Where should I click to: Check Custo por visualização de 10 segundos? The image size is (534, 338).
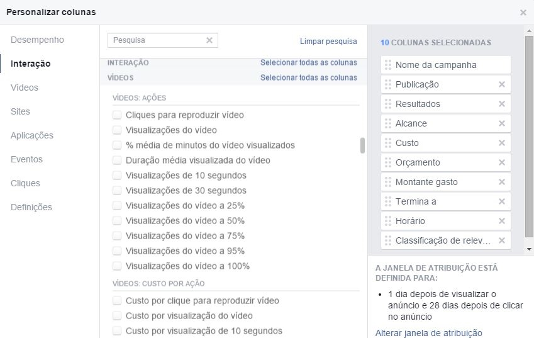pyautogui.click(x=117, y=330)
